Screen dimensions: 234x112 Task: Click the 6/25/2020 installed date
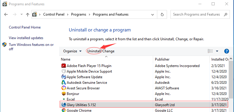point(219,83)
